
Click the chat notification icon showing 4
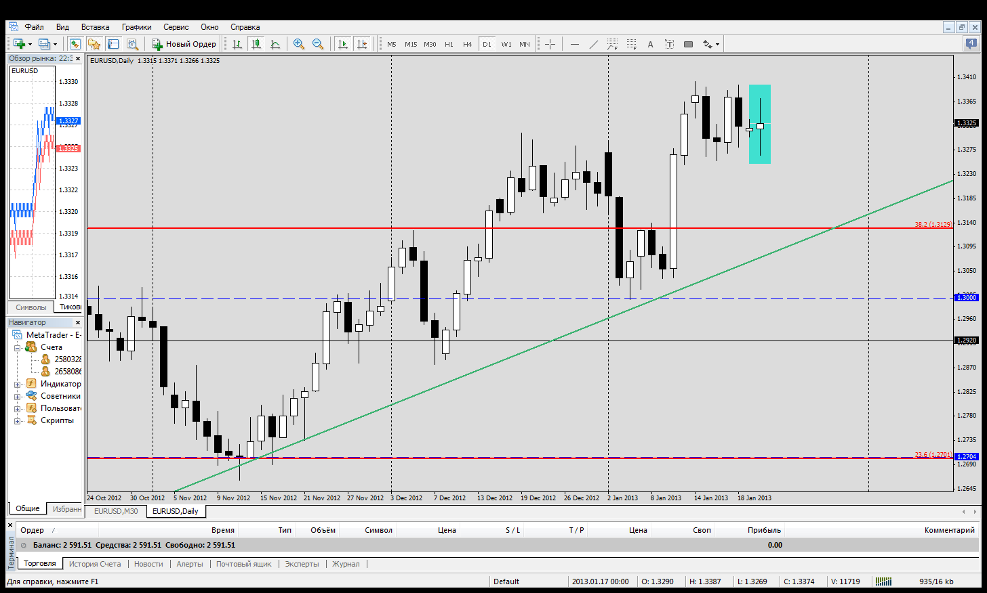point(971,44)
